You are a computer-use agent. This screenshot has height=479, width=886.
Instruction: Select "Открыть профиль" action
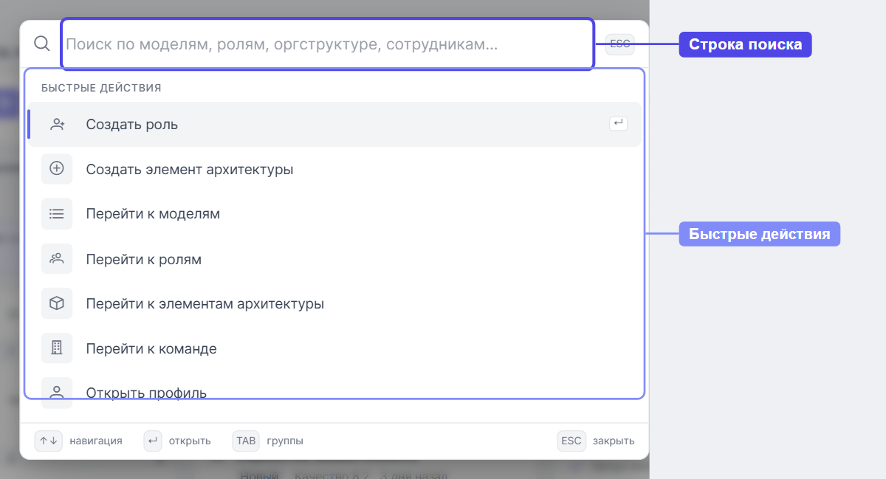coord(334,393)
